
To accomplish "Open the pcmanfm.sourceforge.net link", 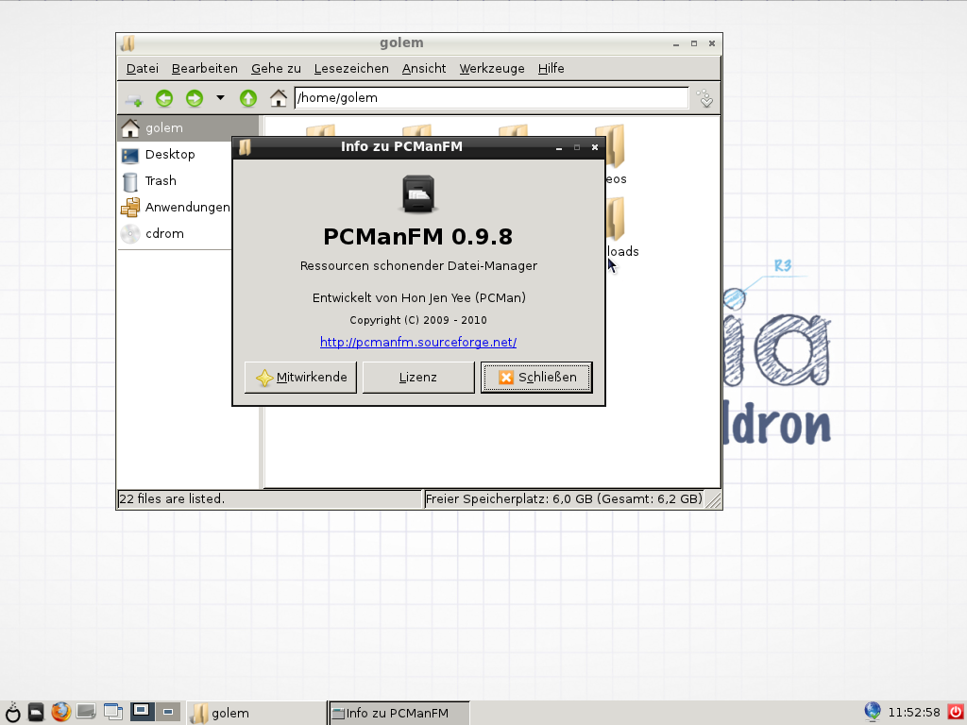I will (418, 342).
